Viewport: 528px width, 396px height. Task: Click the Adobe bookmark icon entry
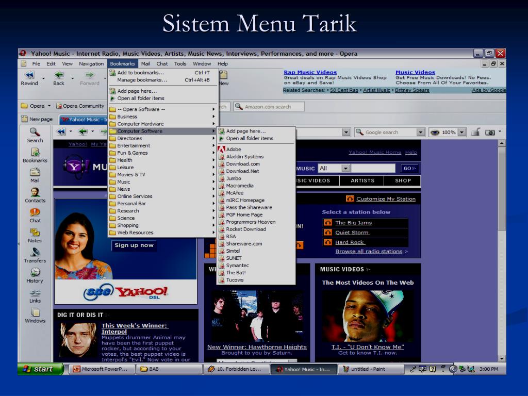click(x=221, y=149)
